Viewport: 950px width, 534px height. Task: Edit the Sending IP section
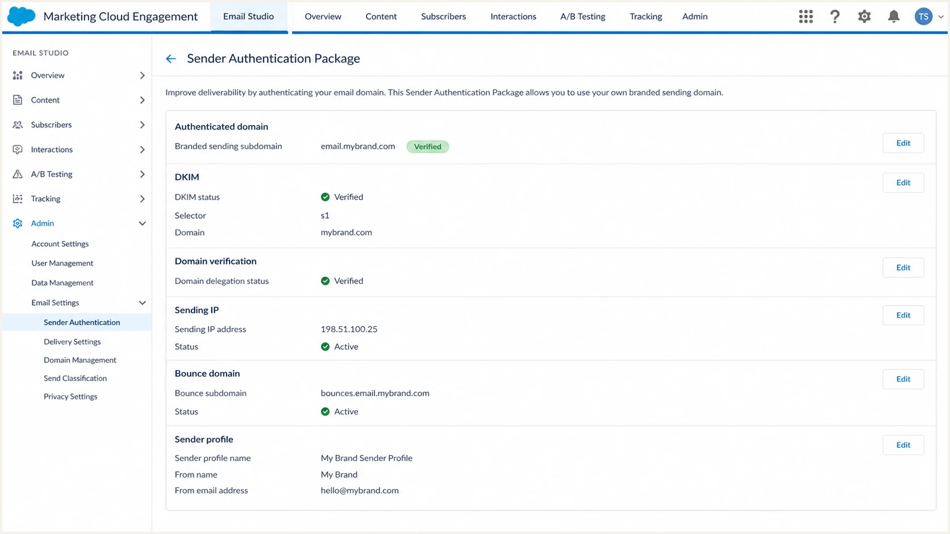(x=903, y=316)
